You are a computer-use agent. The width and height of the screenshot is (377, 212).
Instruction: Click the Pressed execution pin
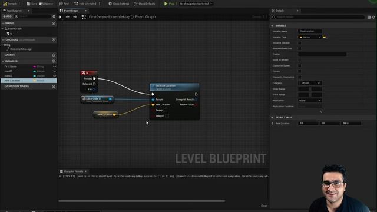tap(94, 78)
